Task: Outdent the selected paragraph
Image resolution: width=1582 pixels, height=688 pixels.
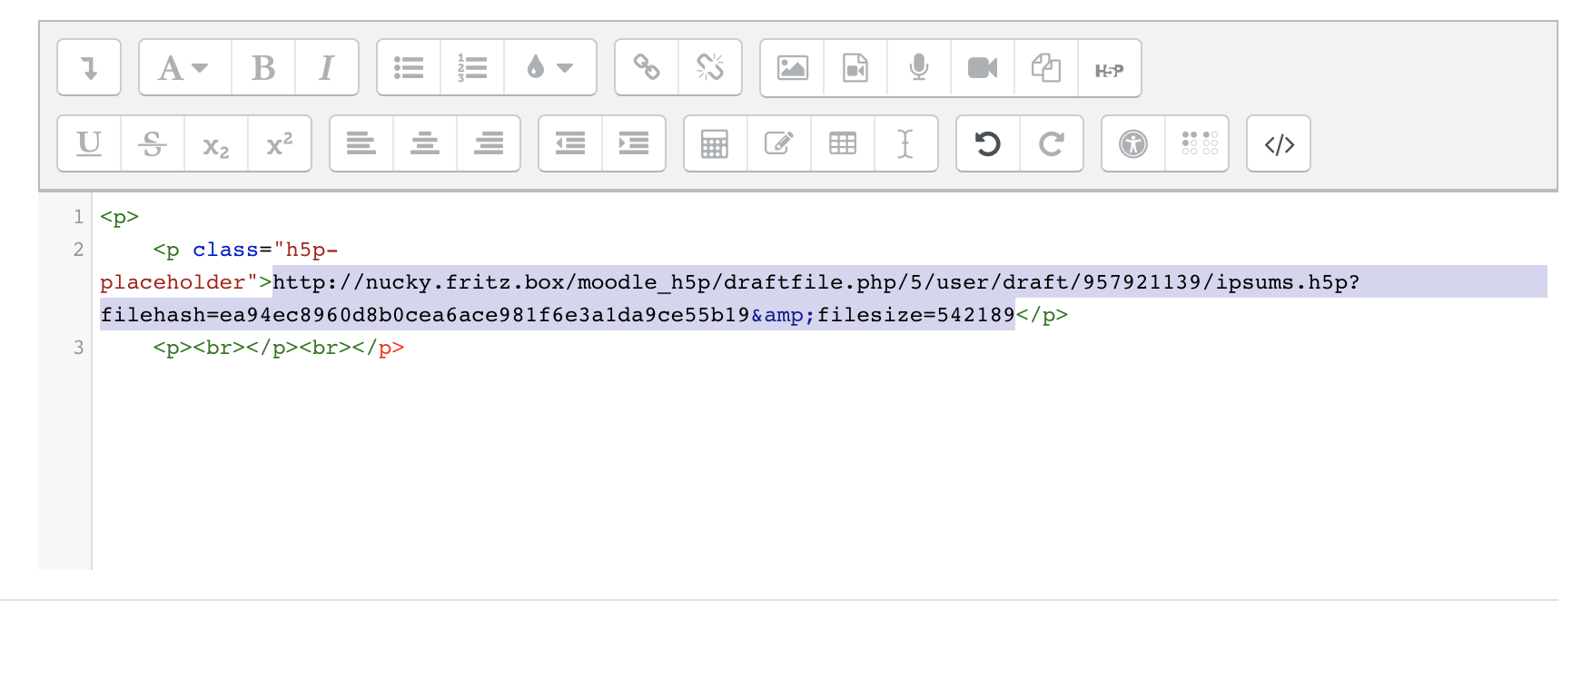Action: pos(570,143)
